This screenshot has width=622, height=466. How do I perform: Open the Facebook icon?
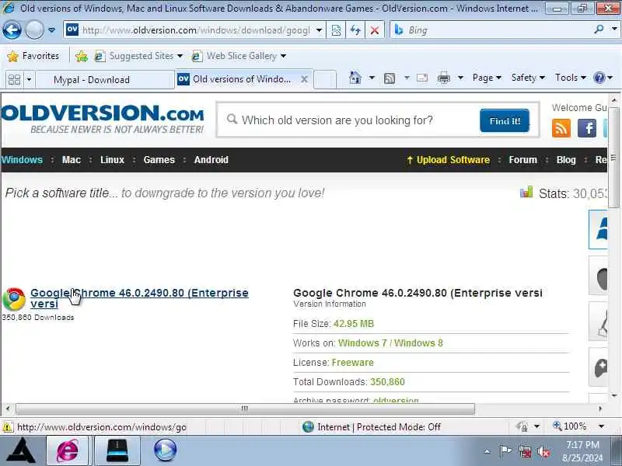(587, 128)
